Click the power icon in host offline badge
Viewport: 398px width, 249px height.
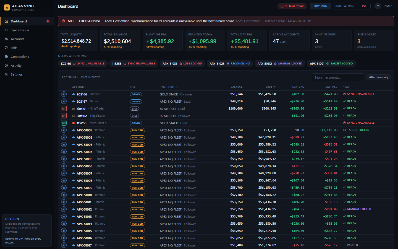pyautogui.click(x=282, y=6)
